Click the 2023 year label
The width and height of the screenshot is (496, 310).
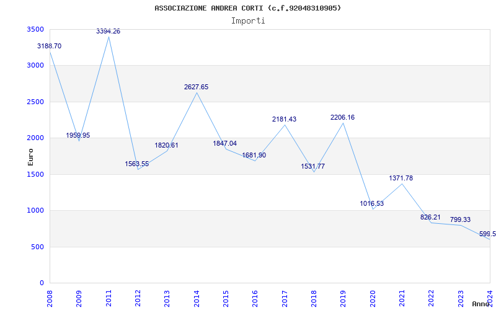(461, 298)
